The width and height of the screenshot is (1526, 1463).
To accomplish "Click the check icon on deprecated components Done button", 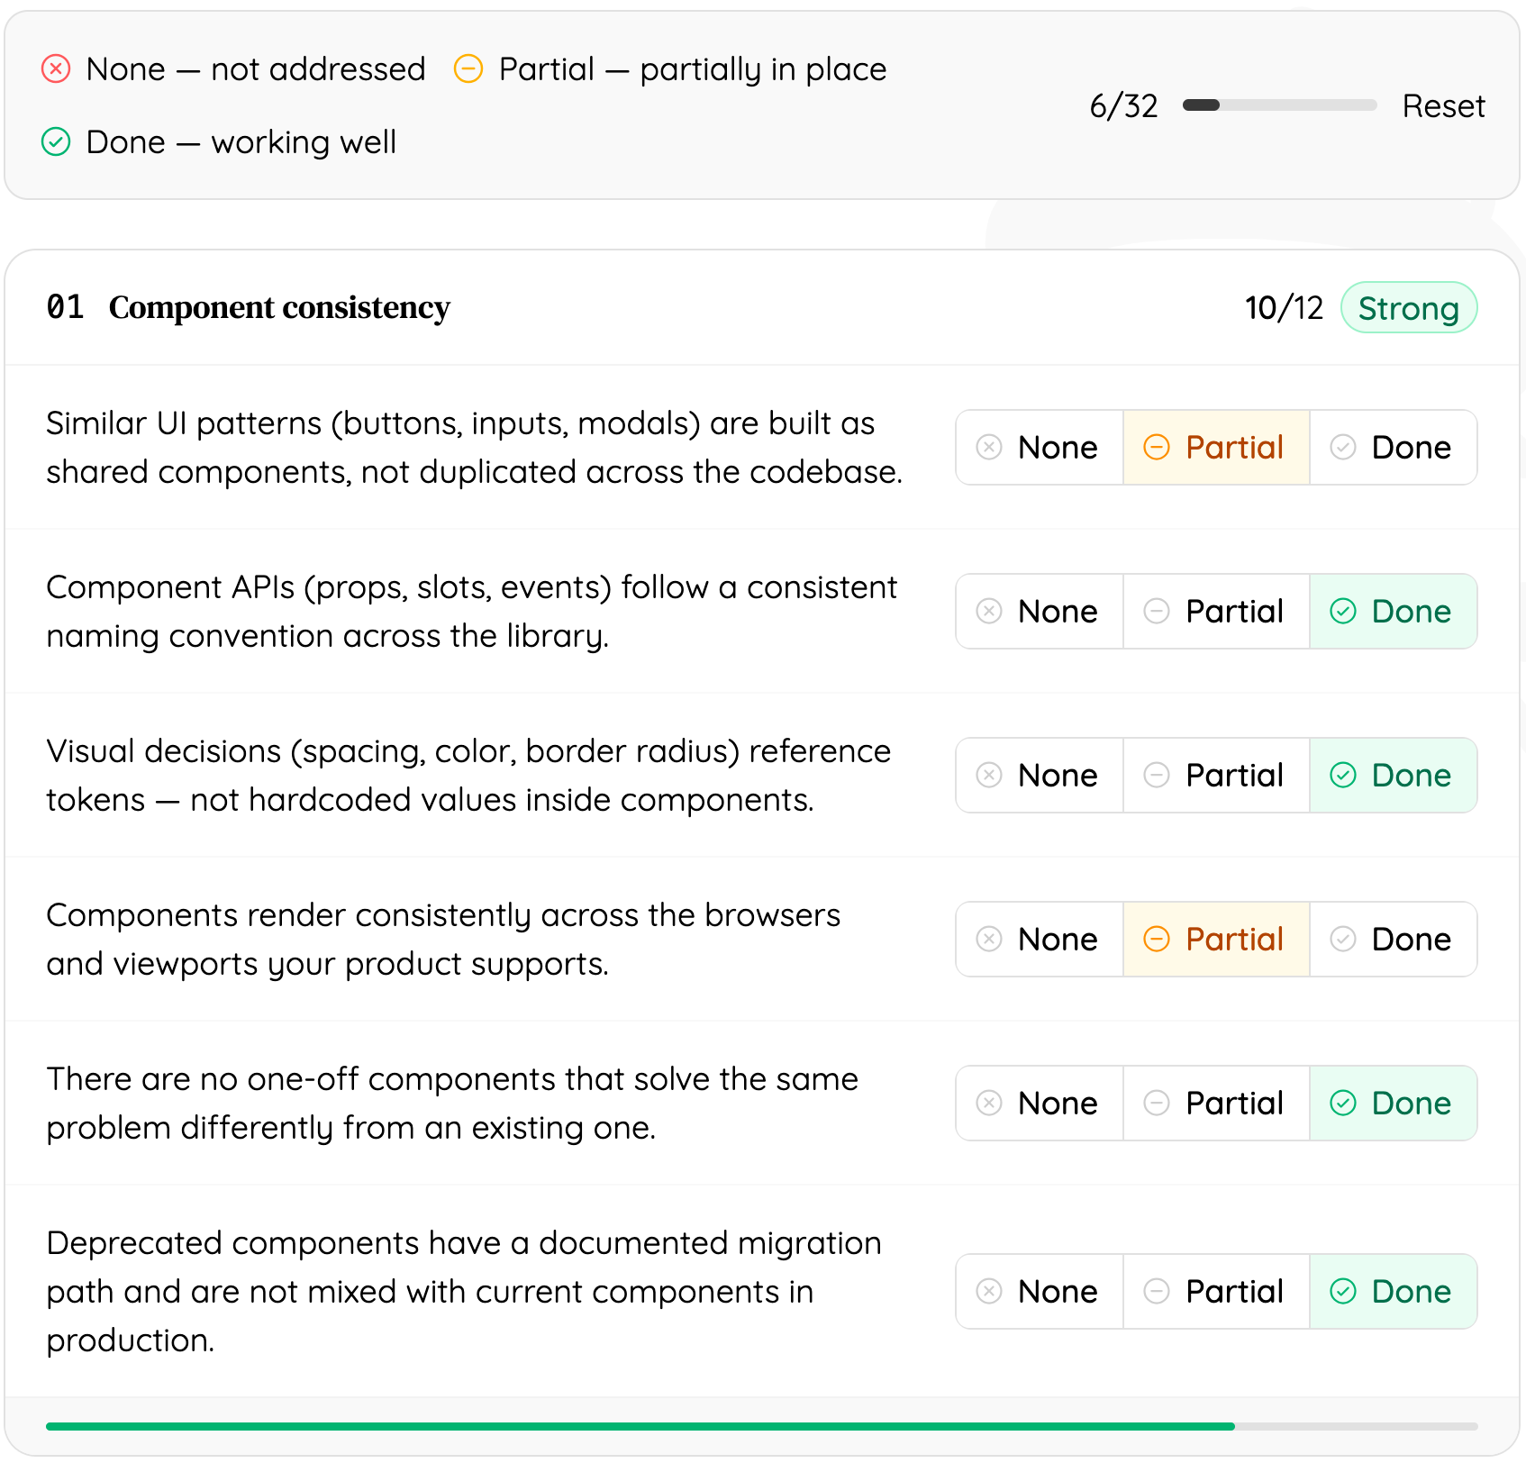I will (1342, 1292).
